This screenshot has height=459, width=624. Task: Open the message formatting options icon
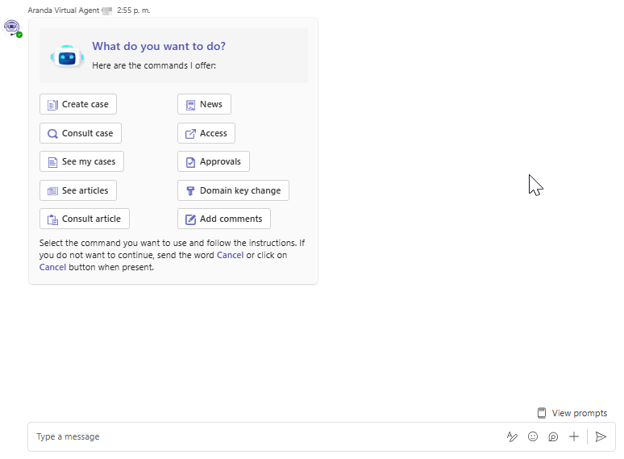tap(512, 436)
